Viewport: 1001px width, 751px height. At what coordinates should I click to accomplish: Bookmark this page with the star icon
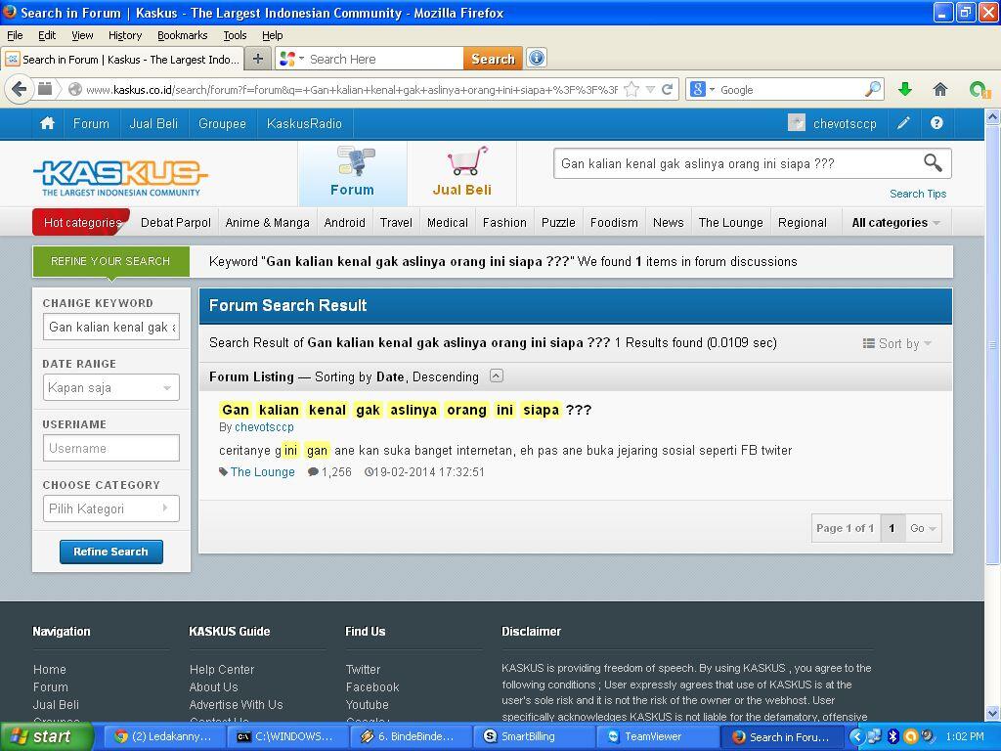pos(631,89)
